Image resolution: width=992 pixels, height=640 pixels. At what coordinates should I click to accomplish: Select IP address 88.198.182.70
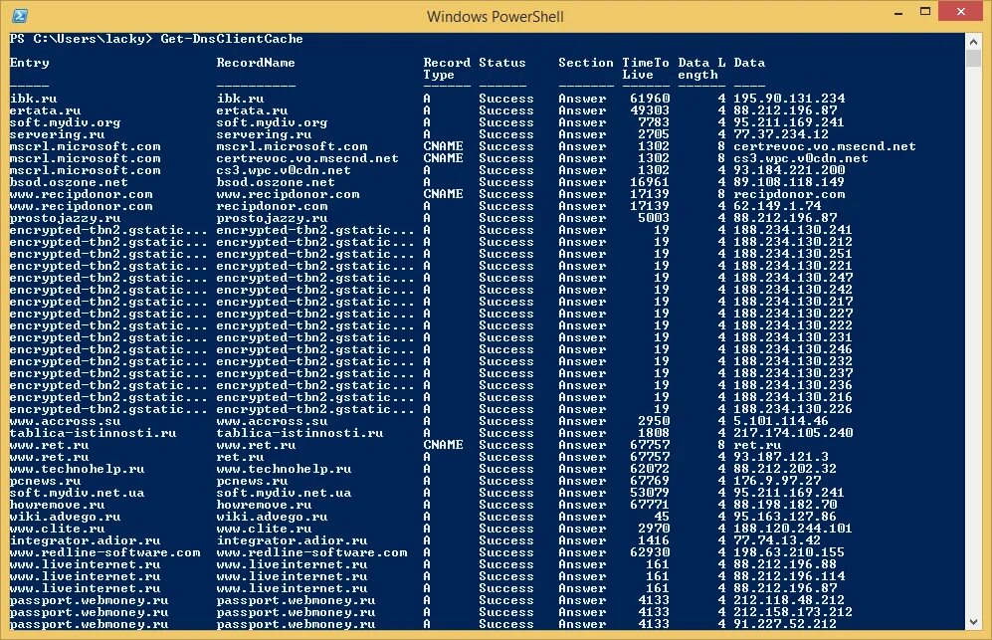point(785,506)
